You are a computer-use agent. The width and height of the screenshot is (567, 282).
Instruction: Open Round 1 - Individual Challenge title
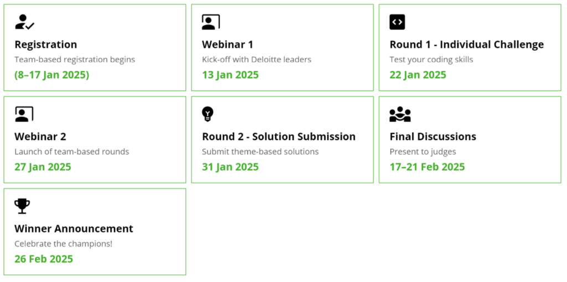pyautogui.click(x=466, y=45)
